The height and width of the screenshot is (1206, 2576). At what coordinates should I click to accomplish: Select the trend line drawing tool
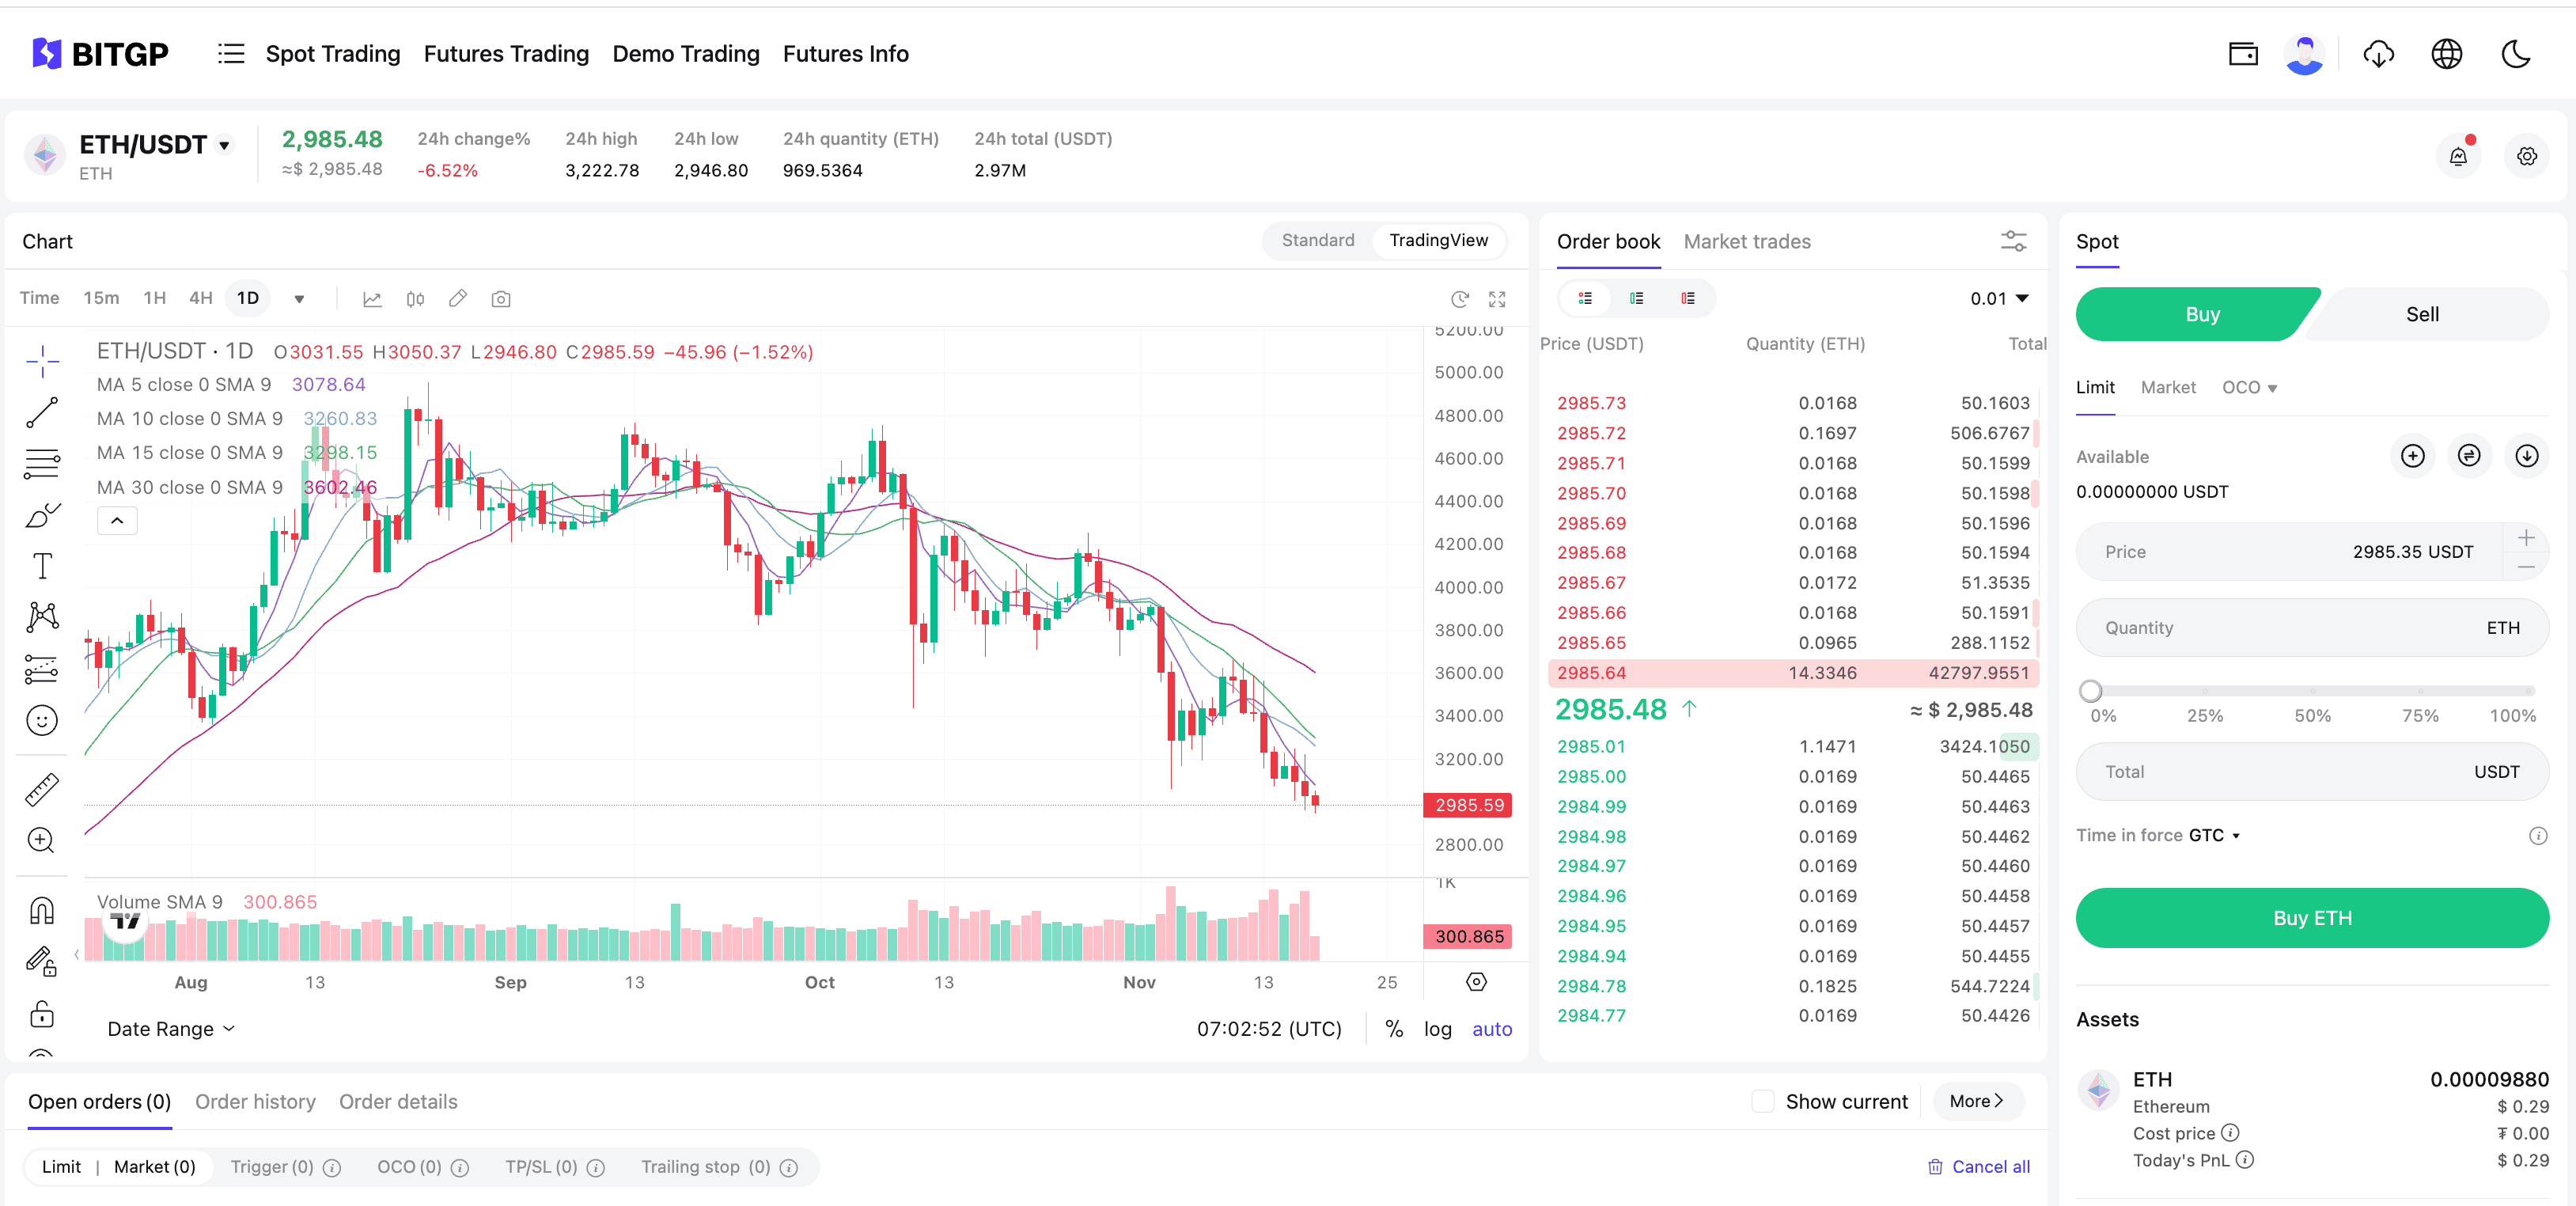point(41,413)
